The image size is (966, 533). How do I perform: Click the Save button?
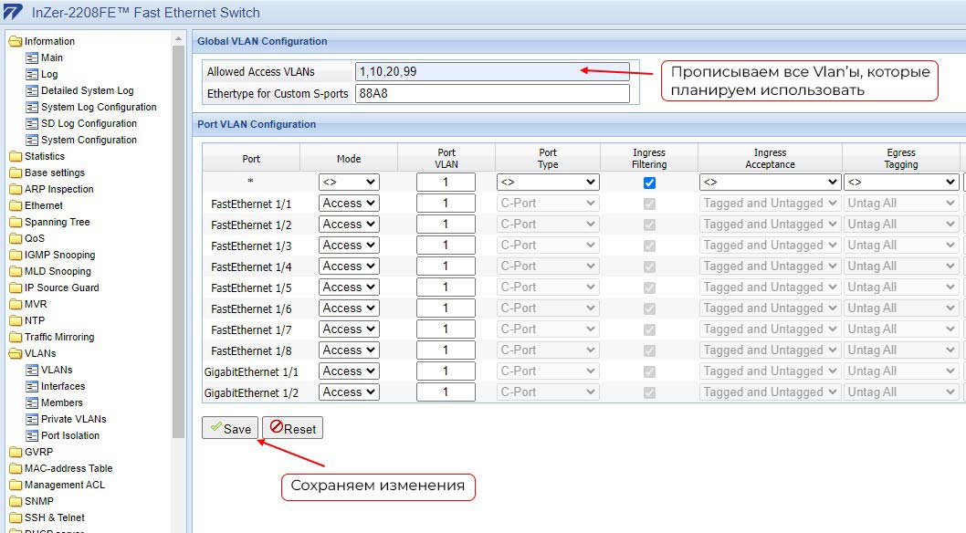[x=229, y=427]
